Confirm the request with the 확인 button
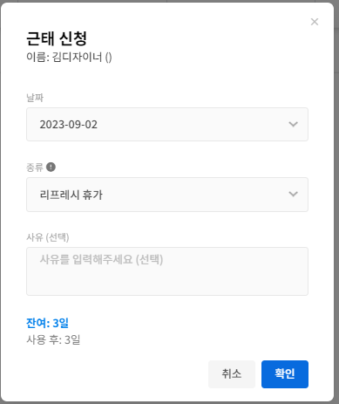 [x=285, y=374]
